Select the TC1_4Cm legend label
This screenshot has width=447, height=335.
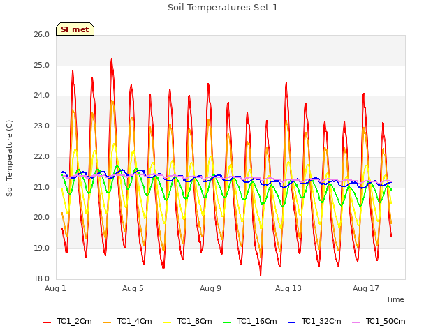coord(135,321)
